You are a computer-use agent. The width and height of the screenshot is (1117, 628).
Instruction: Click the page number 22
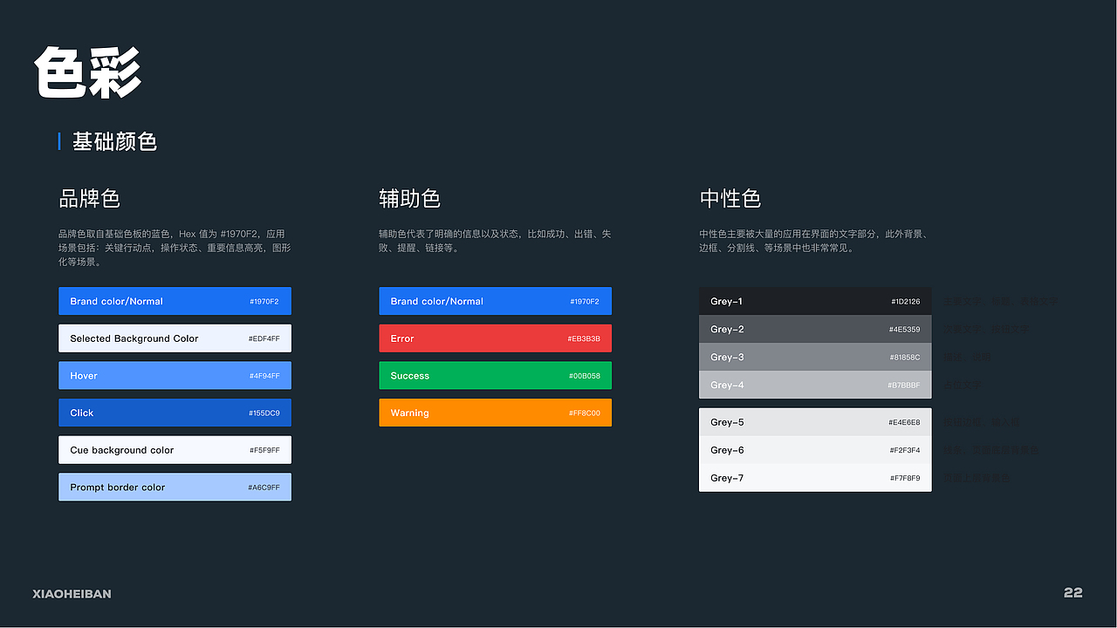(1073, 593)
